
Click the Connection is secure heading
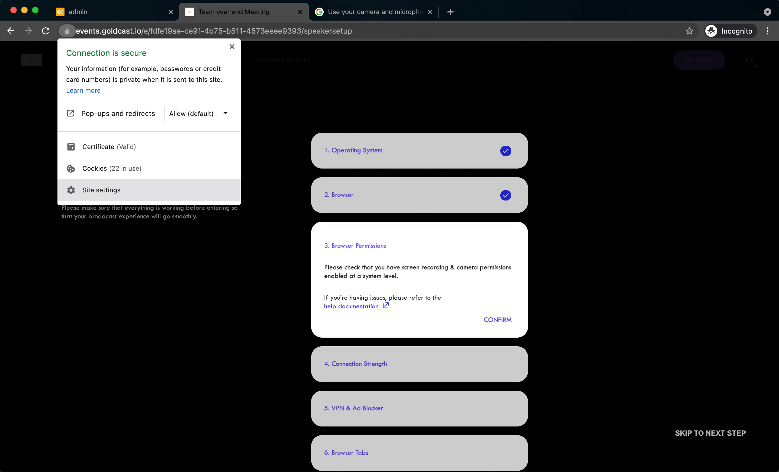pos(106,53)
